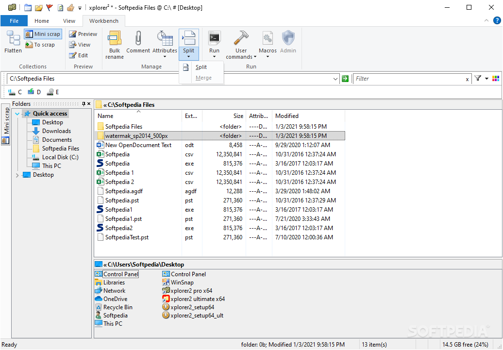The image size is (503, 350).
Task: Open the address bar history dropdown
Action: pyautogui.click(x=335, y=79)
